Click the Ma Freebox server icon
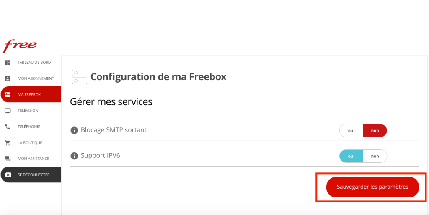Screen dimensions: 429x215 coord(8,94)
